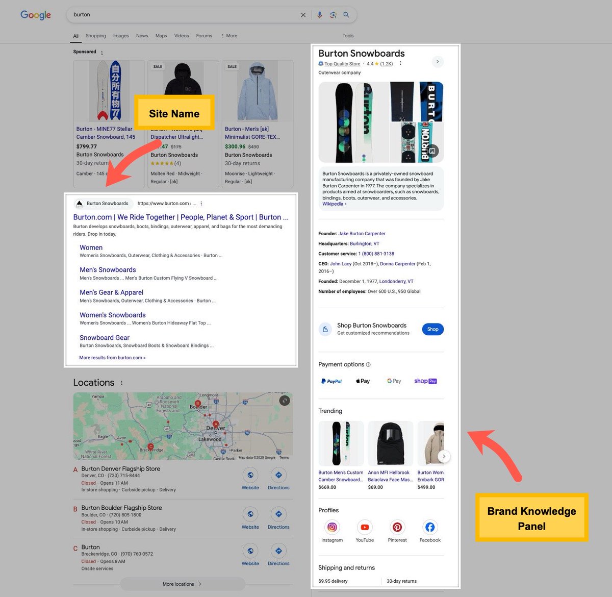Open the 1.2K reviews link
This screenshot has height=597, width=612.
387,64
